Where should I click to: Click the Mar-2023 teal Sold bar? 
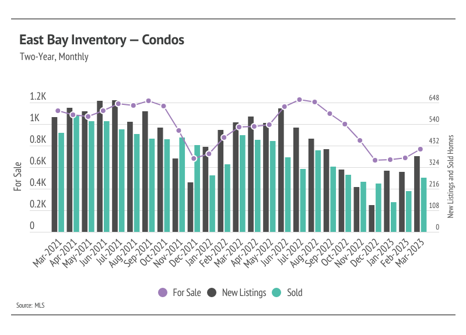tap(423, 205)
